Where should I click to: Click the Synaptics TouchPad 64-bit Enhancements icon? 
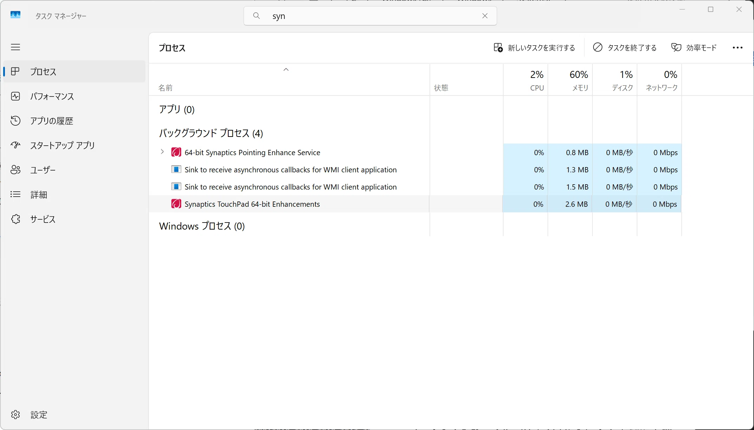(x=176, y=204)
